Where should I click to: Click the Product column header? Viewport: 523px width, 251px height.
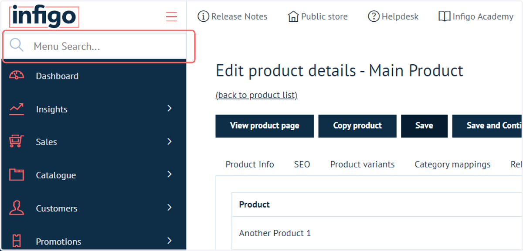click(x=255, y=205)
